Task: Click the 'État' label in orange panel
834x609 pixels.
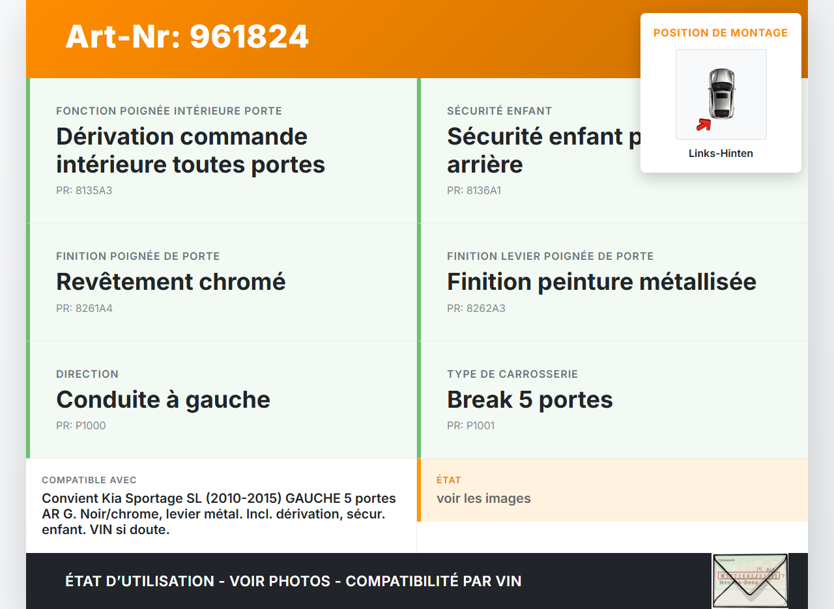Action: pos(449,480)
